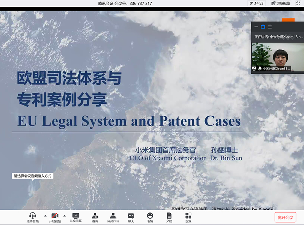Turn on video with camera icon
The width and height of the screenshot is (304, 225).
tap(55, 217)
